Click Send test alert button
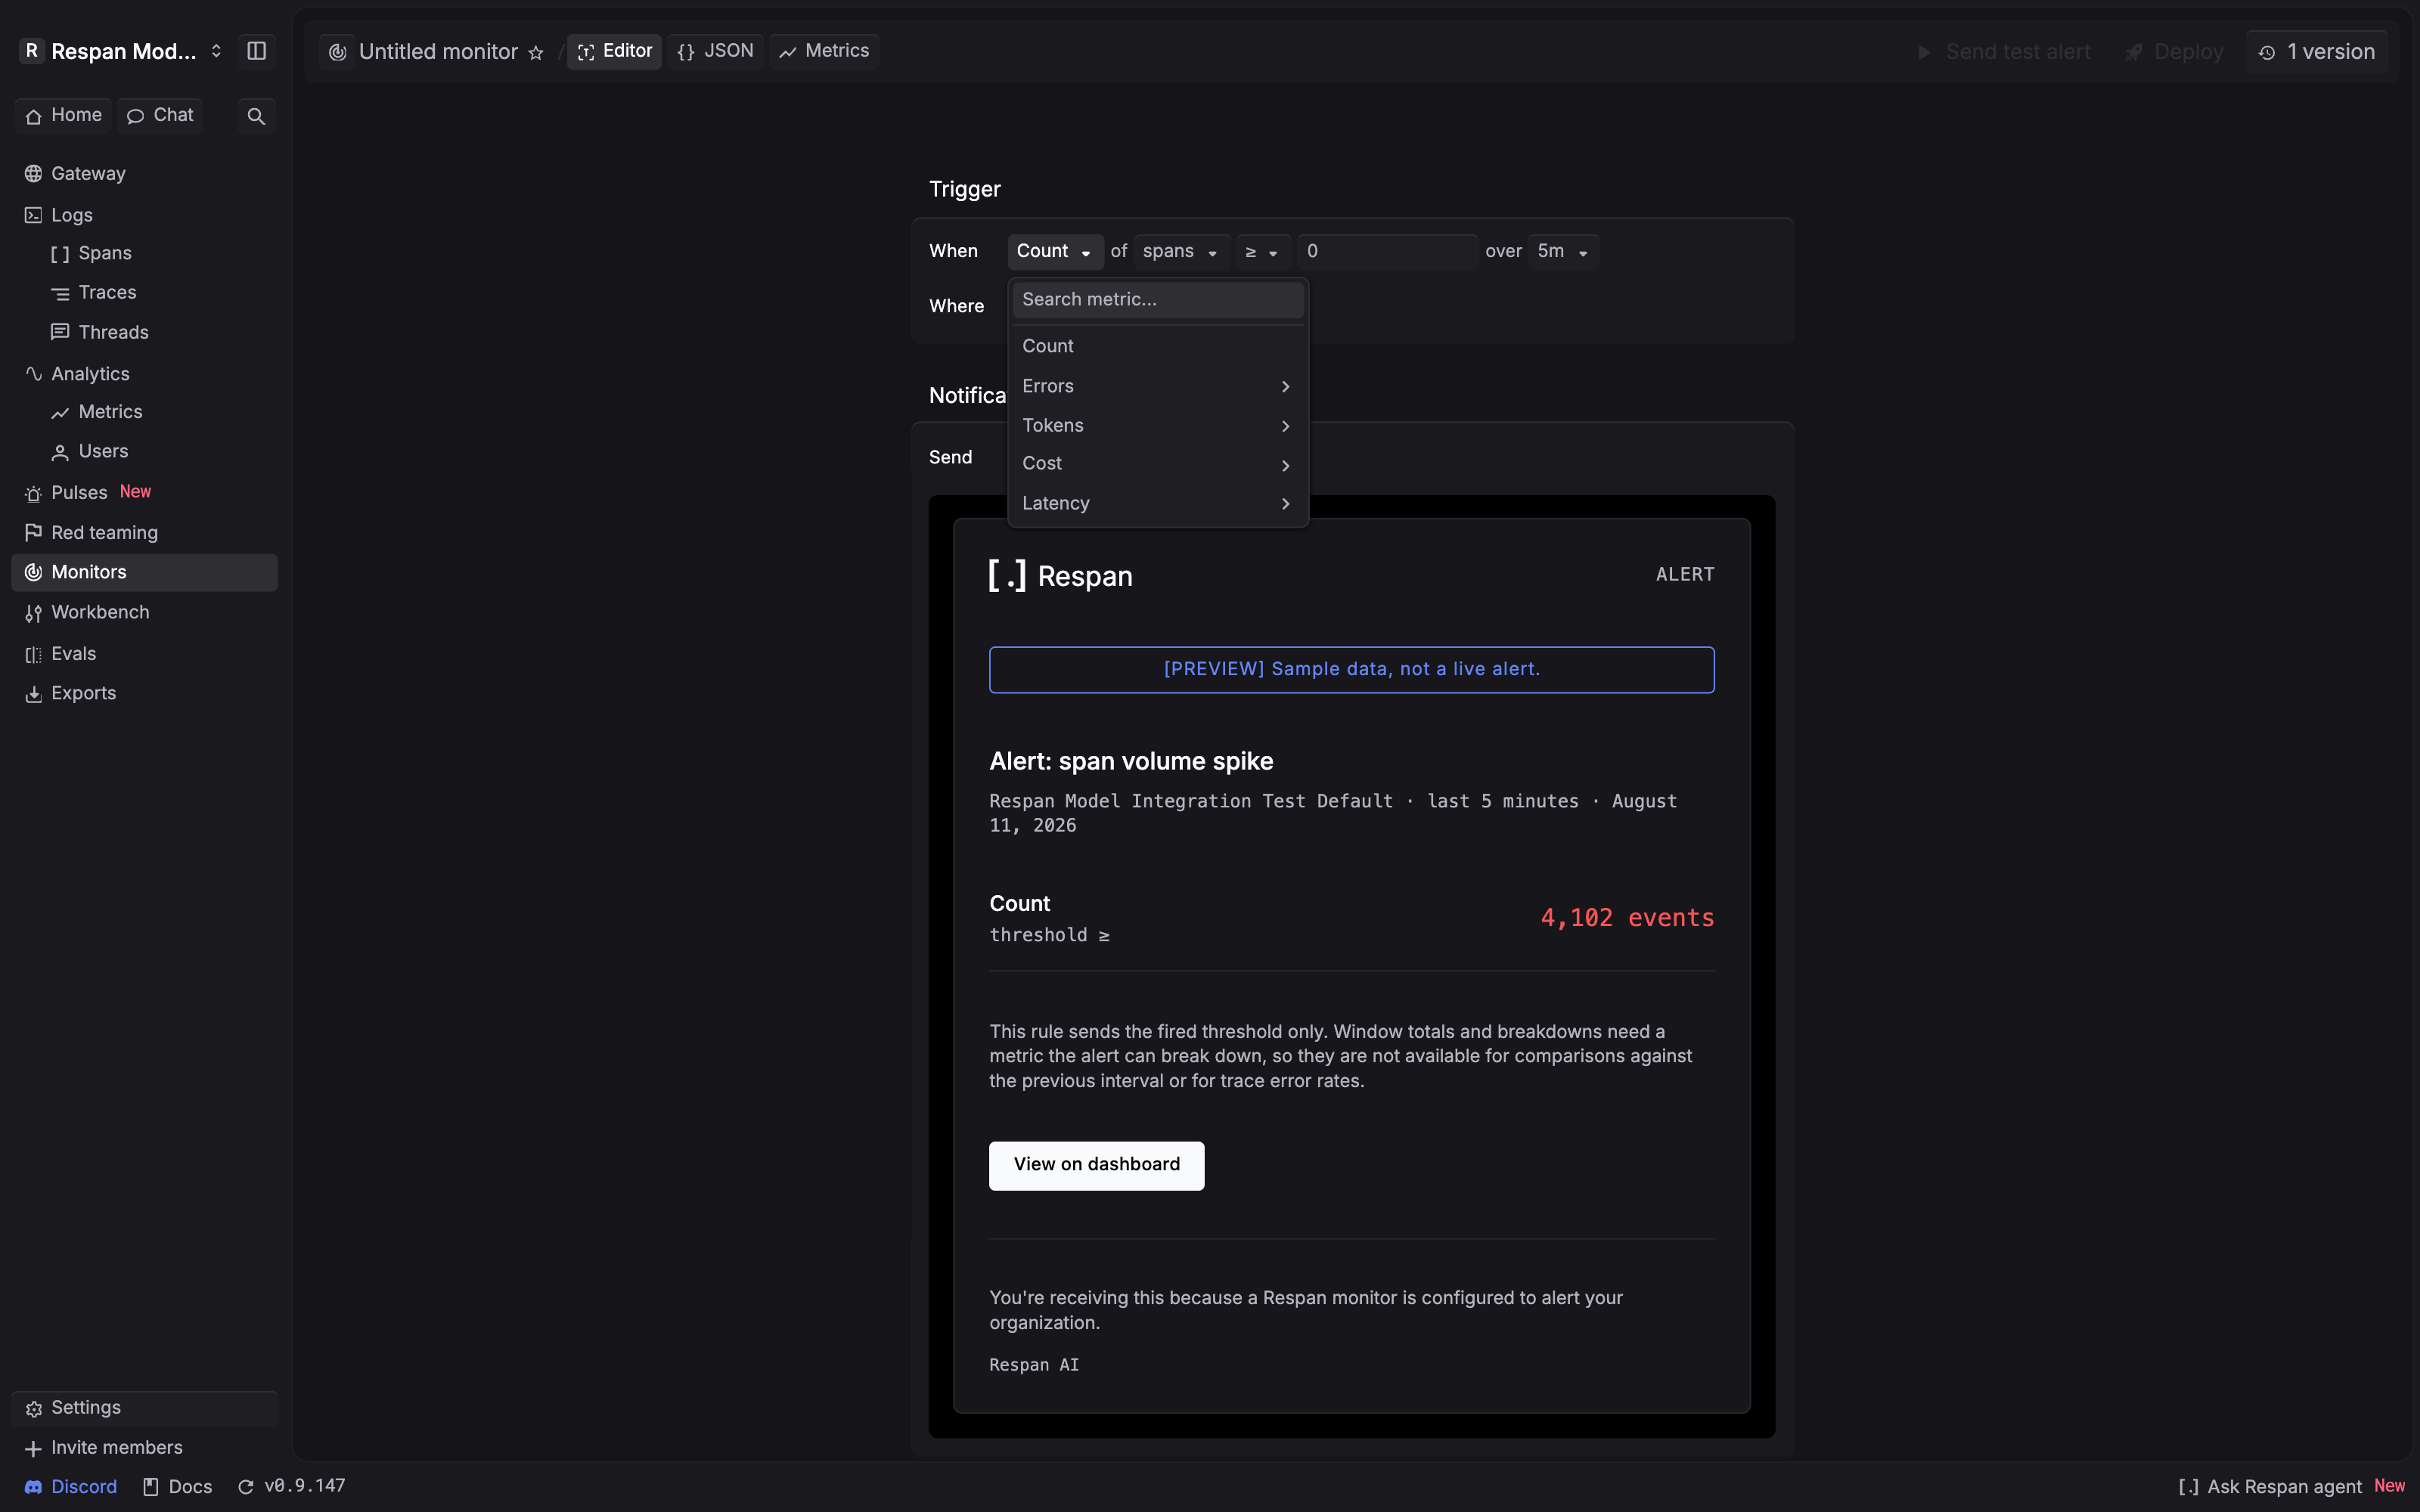Viewport: 2420px width, 1512px height. coord(2003,52)
